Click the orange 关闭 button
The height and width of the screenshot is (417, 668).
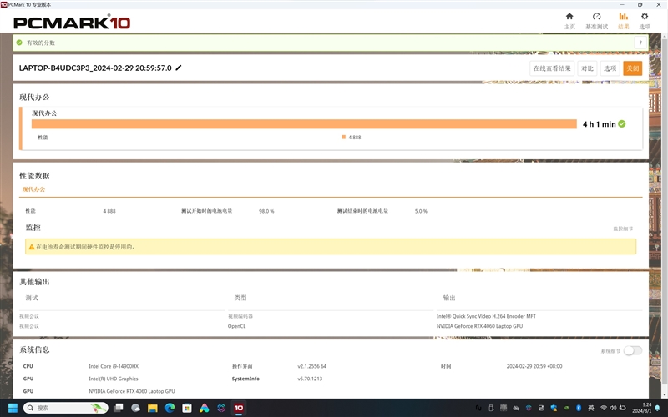pos(633,68)
